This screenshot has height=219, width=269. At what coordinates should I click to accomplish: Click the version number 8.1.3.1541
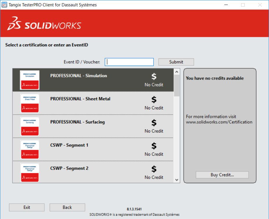(134, 209)
